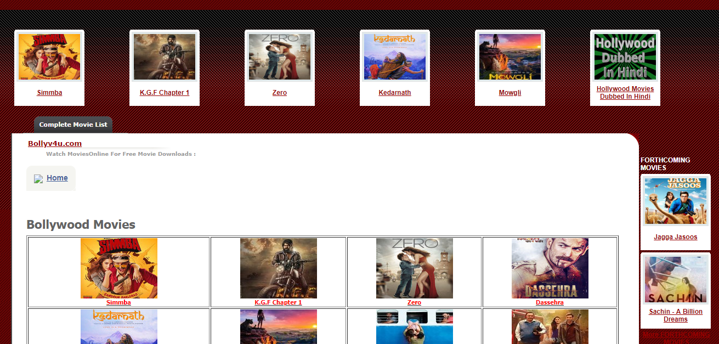Open the Zero link in the Bollywood Movies table
This screenshot has width=719, height=344.
415,302
